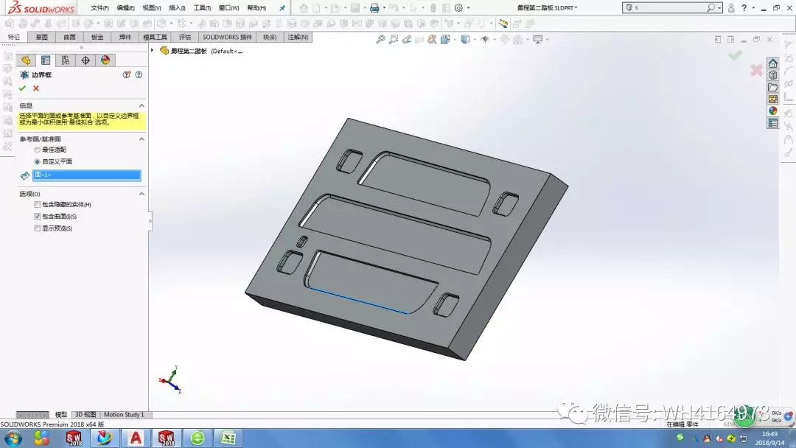Open the options gear icon
This screenshot has height=448, width=796.
pos(458,8)
